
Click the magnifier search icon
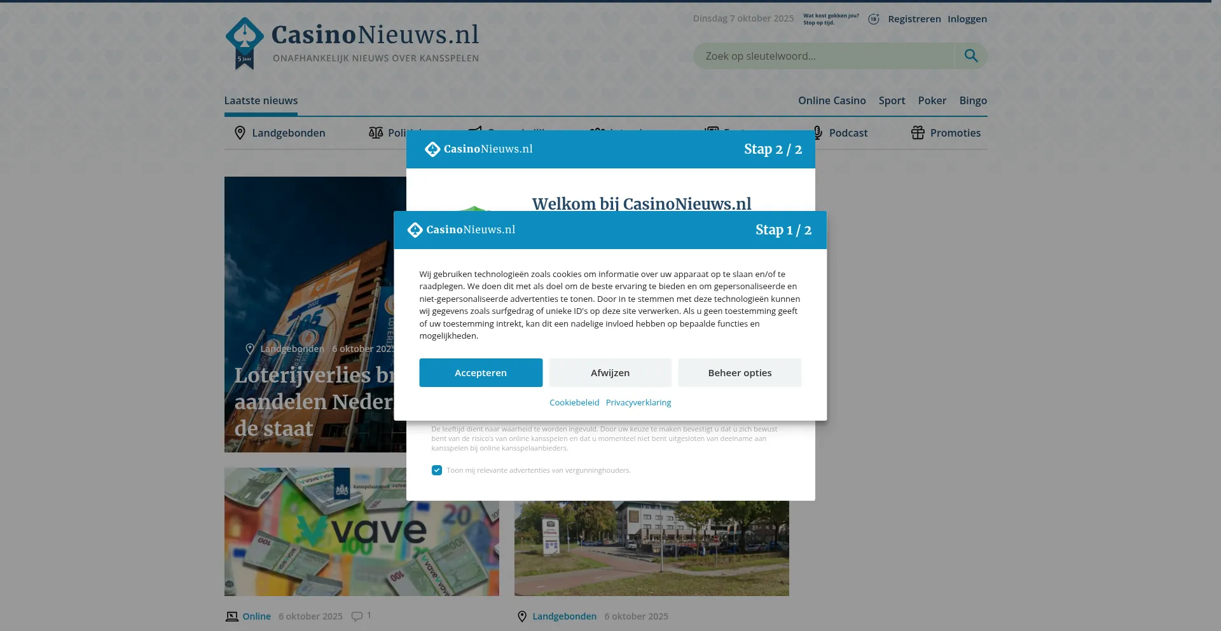click(970, 56)
